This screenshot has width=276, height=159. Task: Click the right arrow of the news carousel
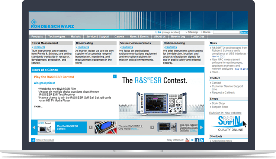coord(202,127)
